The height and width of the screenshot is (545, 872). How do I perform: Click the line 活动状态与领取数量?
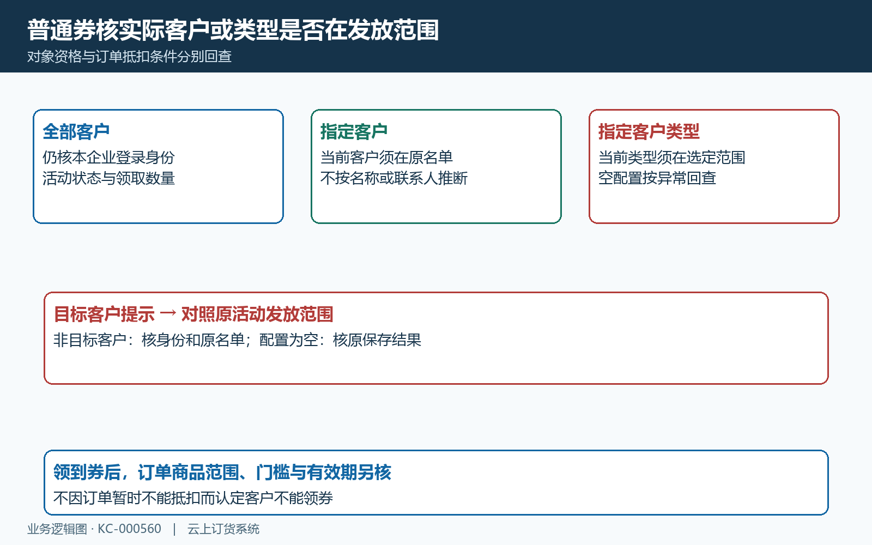[x=108, y=178]
